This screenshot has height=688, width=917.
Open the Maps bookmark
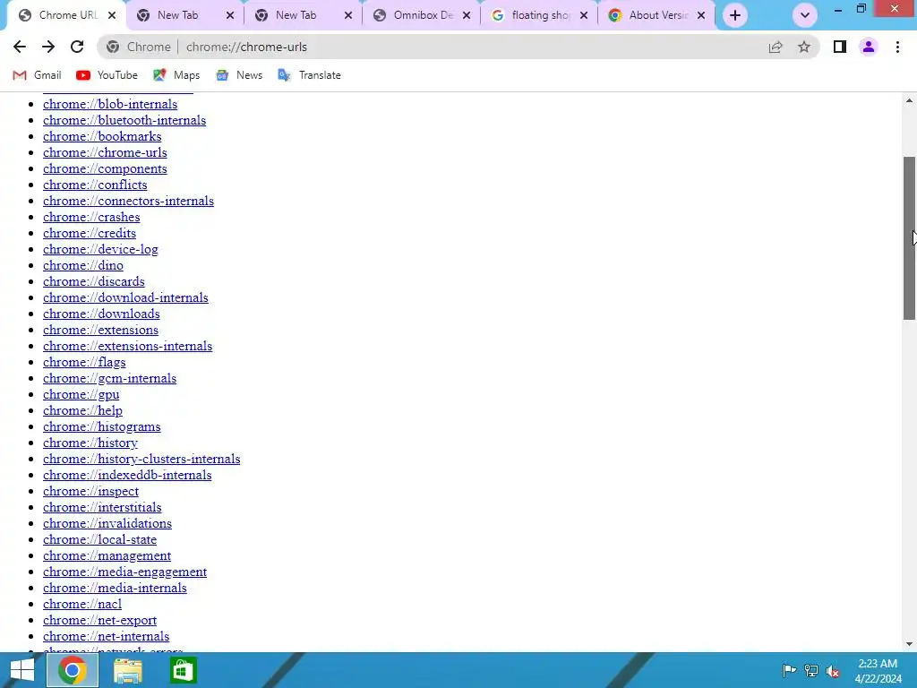(176, 75)
